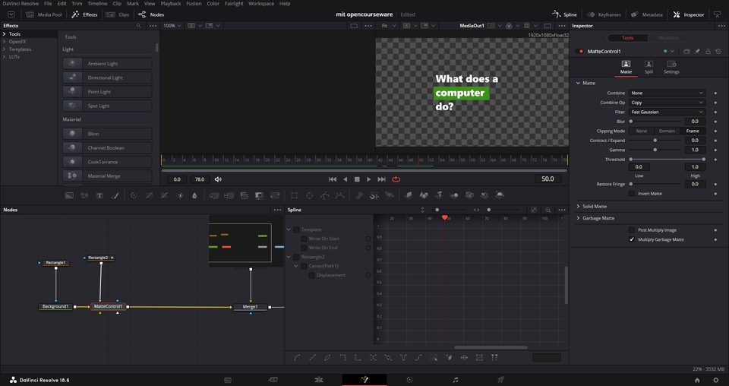The height and width of the screenshot is (386, 729).
Task: Switch to the Settings tab in the Inspector
Action: [x=671, y=67]
